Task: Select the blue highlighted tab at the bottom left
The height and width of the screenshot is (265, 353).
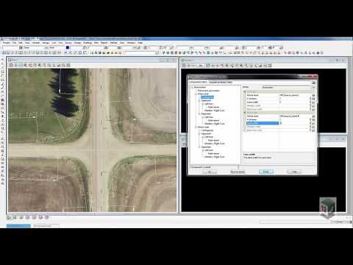Action: coord(18,226)
